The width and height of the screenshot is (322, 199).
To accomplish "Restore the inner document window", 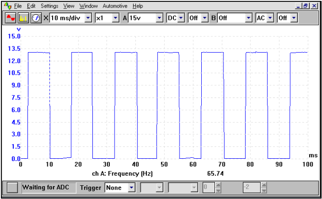I will tap(306, 6).
